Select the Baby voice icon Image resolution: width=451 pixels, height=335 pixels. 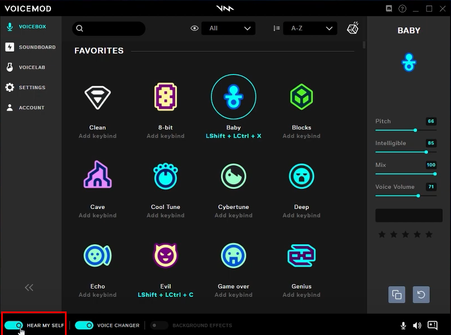233,96
